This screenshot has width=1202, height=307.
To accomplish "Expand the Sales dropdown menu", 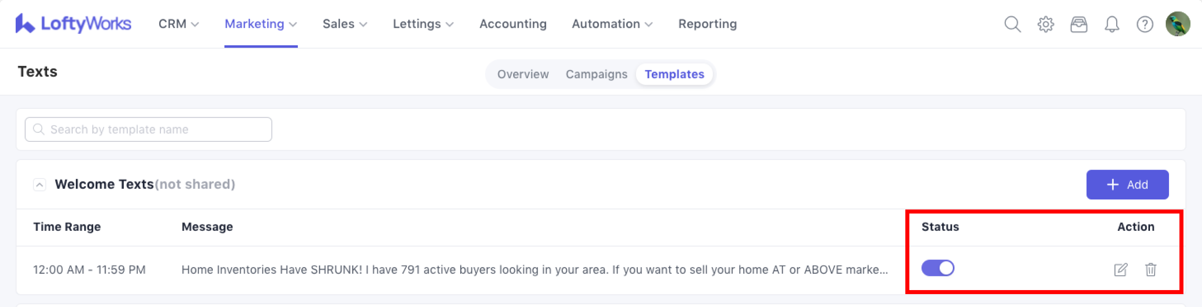I will click(x=344, y=24).
